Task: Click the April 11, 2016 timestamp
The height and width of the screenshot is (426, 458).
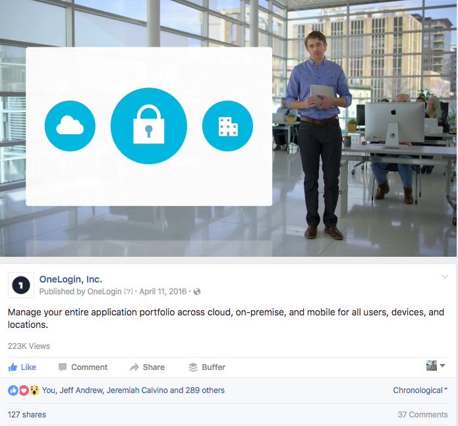Action: click(x=163, y=292)
